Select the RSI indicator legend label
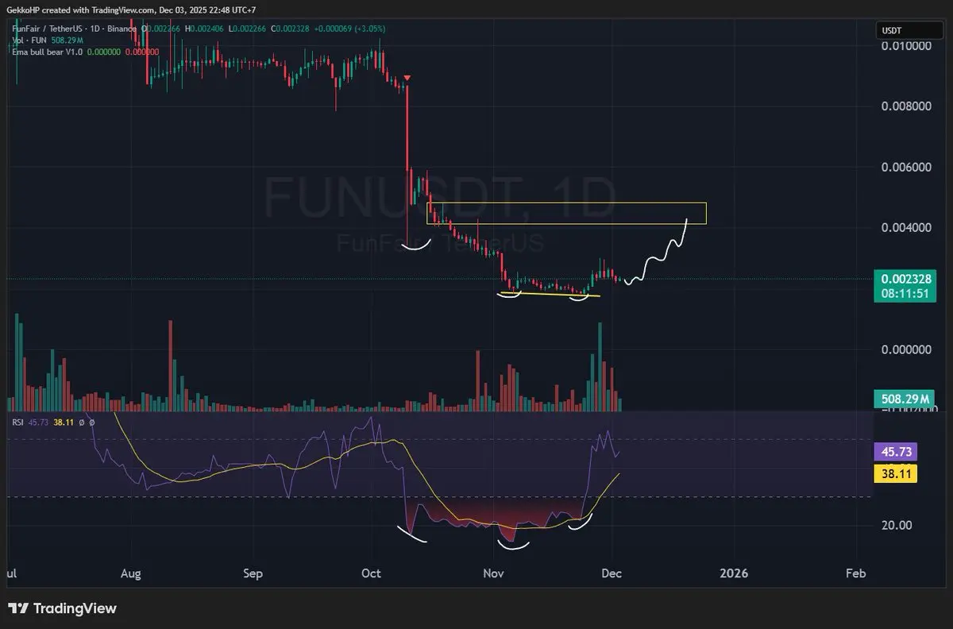 click(17, 423)
